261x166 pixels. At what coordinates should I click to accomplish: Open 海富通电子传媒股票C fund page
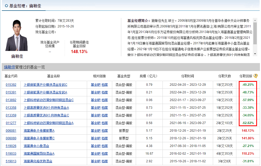point(39,138)
